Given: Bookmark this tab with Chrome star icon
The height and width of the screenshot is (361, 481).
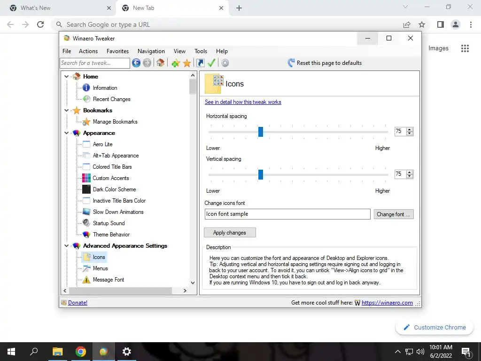Looking at the screenshot, I should pyautogui.click(x=422, y=24).
